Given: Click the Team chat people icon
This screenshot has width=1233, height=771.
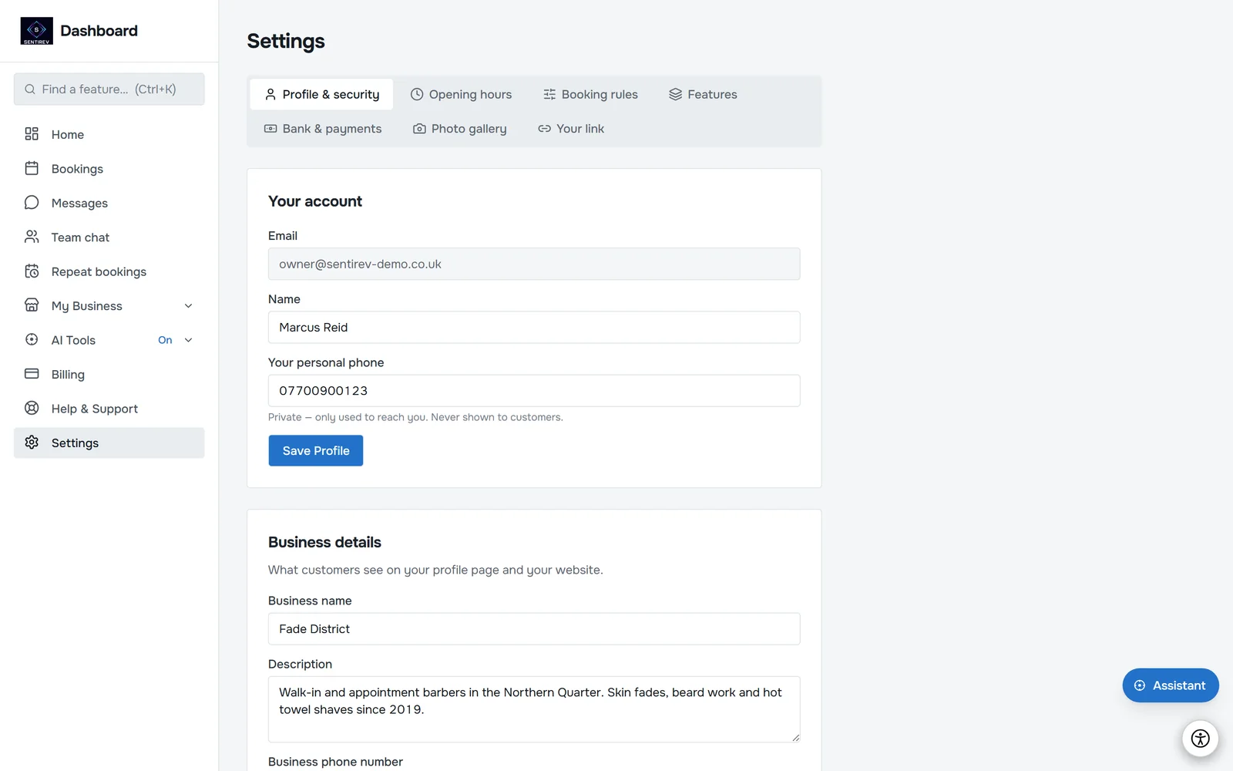Looking at the screenshot, I should click(x=32, y=237).
